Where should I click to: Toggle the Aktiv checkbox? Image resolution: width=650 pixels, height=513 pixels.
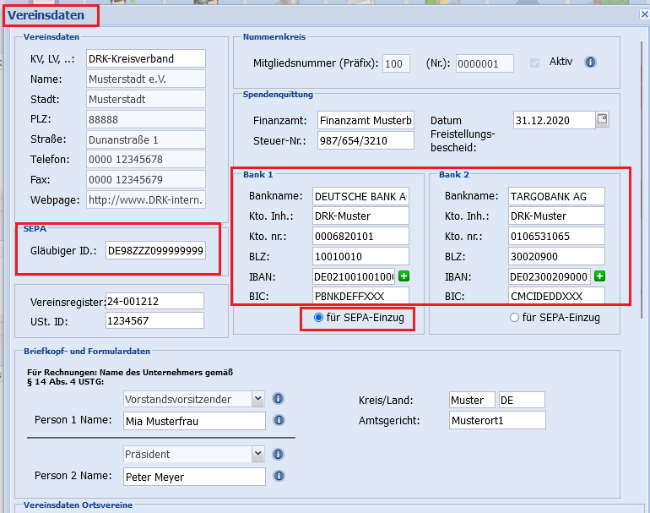point(534,63)
